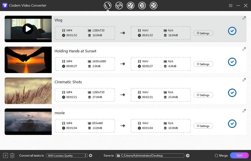Open the movie output format box
251x161 pixels.
pyautogui.click(x=161, y=126)
